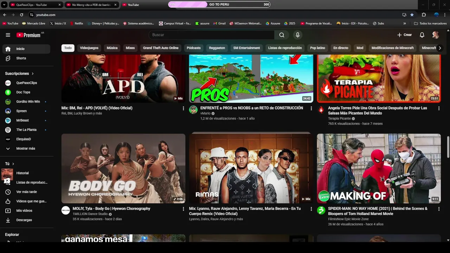450x253 pixels.
Task: Open Netflix bookmark in bookmarks bar
Action: point(77,24)
